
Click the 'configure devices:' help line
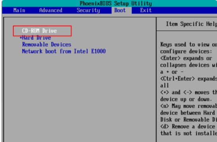pos(186,51)
